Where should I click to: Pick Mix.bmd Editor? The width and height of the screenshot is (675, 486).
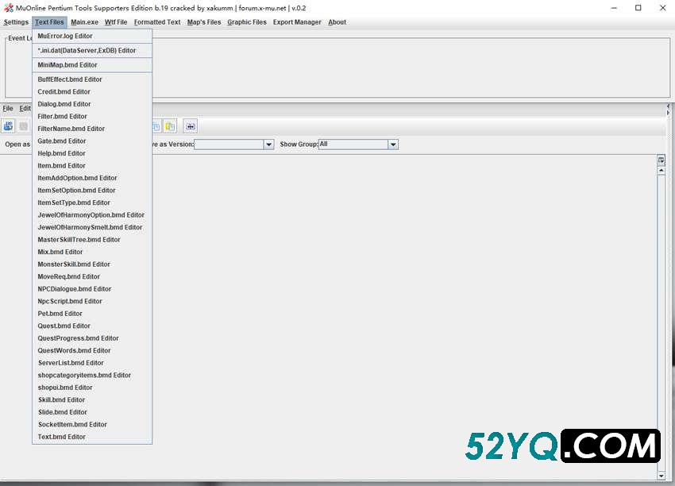[x=92, y=252]
